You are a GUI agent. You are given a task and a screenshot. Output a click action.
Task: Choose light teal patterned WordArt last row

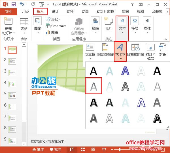click(125, 118)
